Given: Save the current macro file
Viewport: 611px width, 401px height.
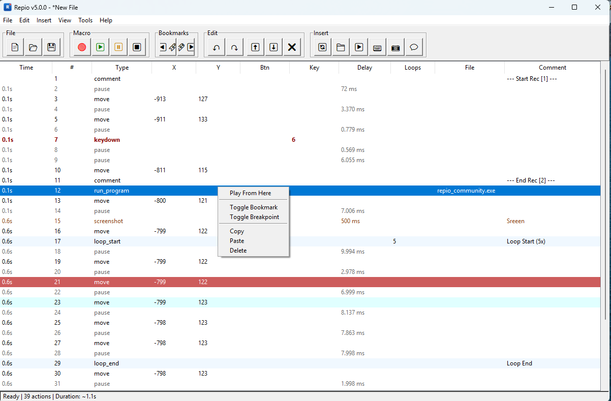Looking at the screenshot, I should (x=50, y=47).
